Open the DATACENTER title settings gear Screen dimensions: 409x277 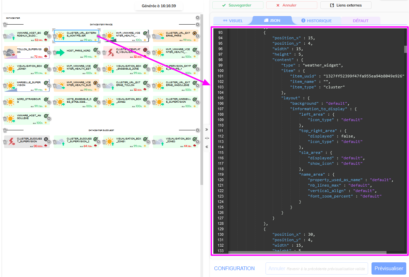coord(198,18)
